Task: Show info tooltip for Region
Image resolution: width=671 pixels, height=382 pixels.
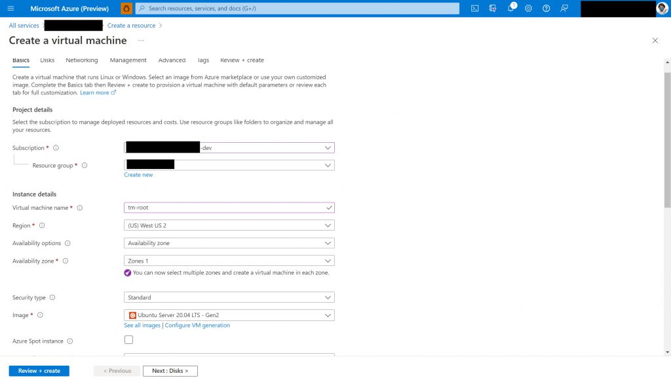Action: pos(42,225)
